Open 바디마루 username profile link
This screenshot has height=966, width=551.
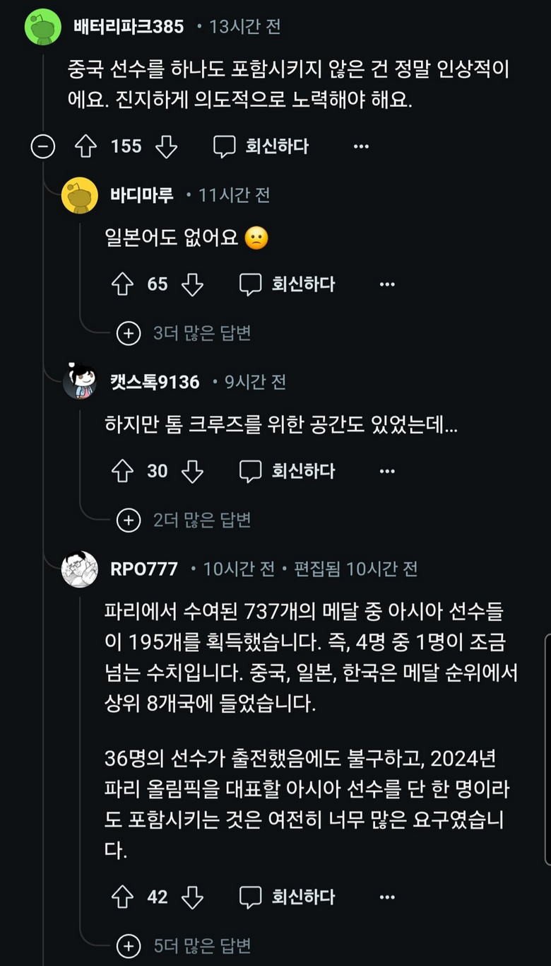[x=141, y=195]
